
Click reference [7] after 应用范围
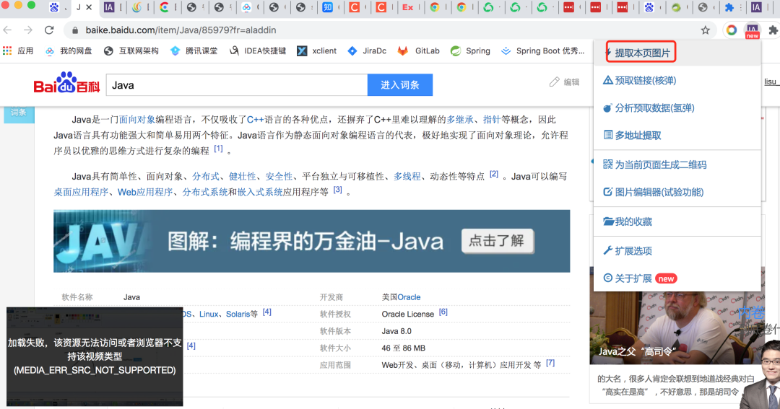[550, 363]
